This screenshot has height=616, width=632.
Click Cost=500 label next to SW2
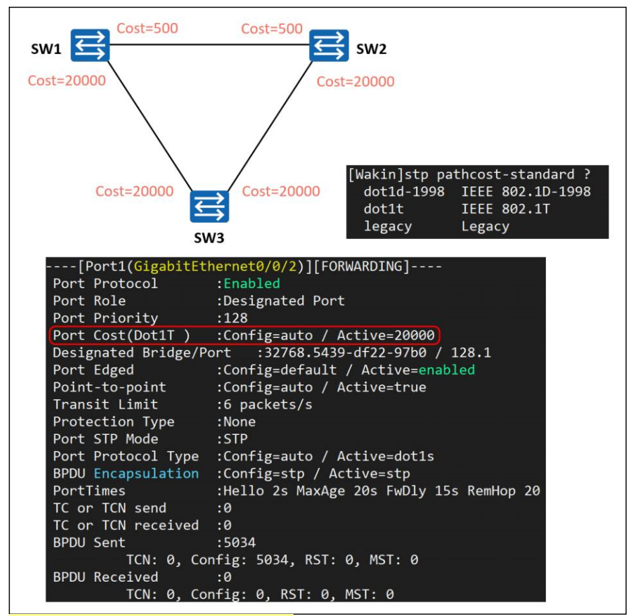point(272,29)
